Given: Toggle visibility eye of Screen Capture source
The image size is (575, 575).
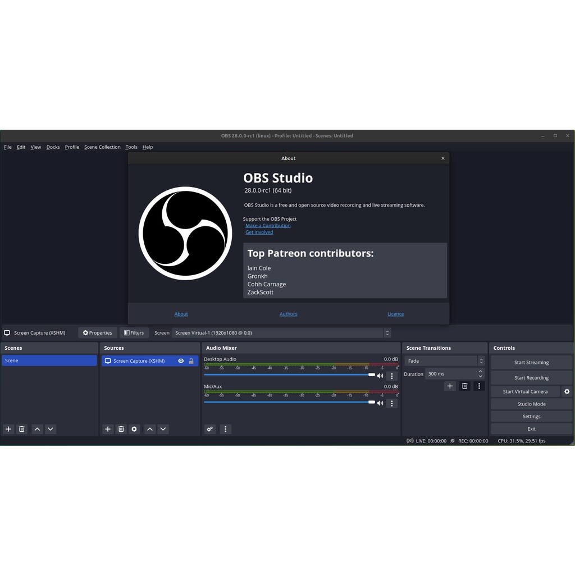Looking at the screenshot, I should (x=181, y=361).
